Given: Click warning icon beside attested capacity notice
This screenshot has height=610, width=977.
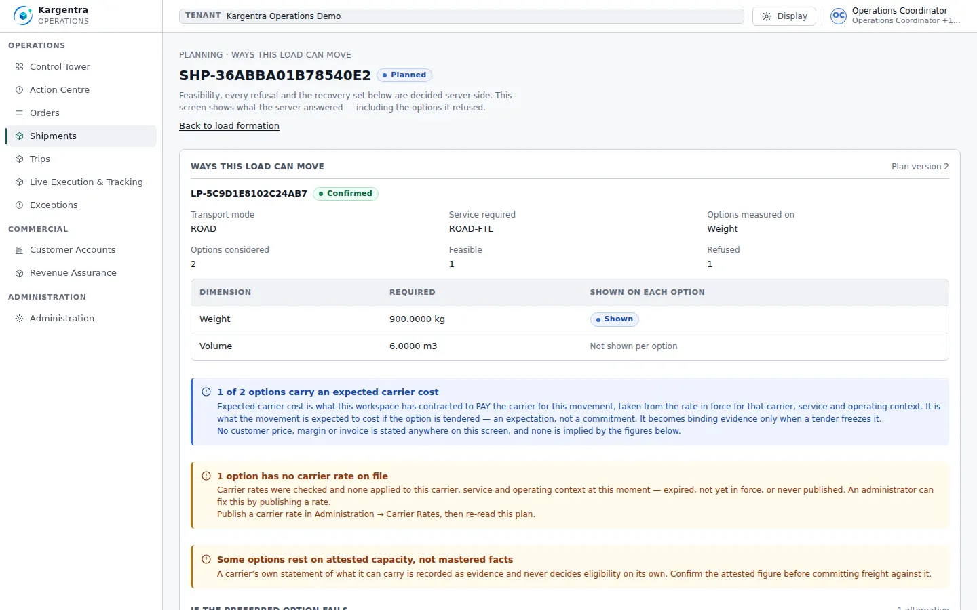Looking at the screenshot, I should 206,559.
